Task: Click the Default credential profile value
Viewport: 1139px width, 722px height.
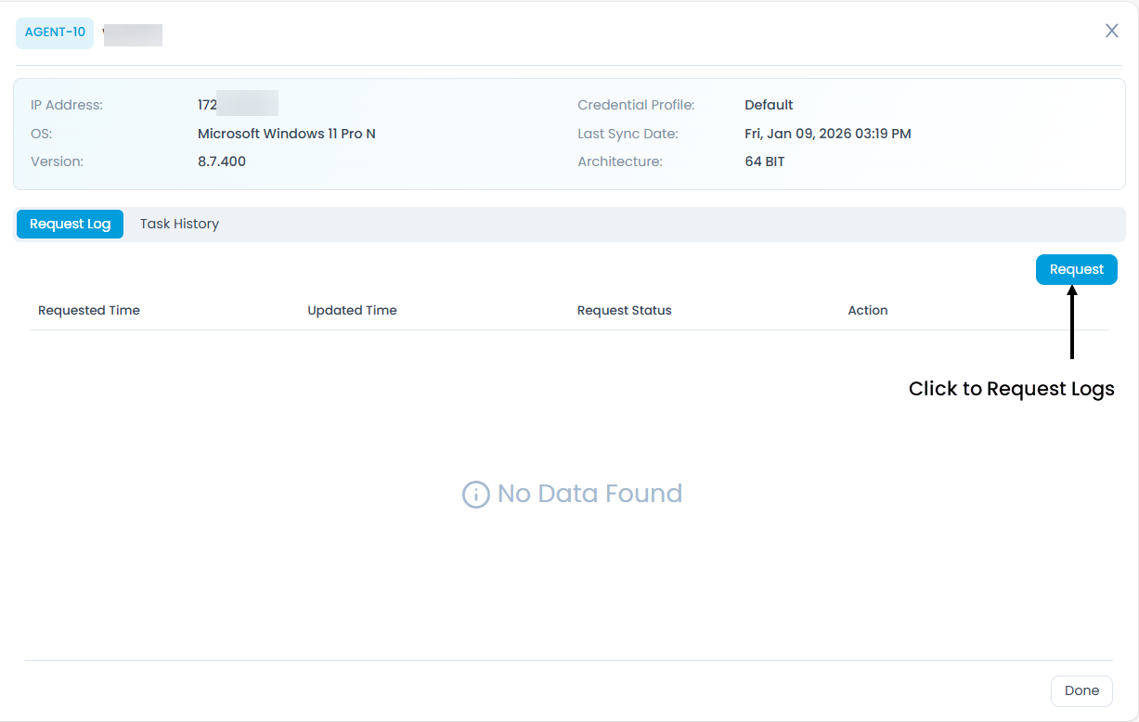Action: pos(769,105)
